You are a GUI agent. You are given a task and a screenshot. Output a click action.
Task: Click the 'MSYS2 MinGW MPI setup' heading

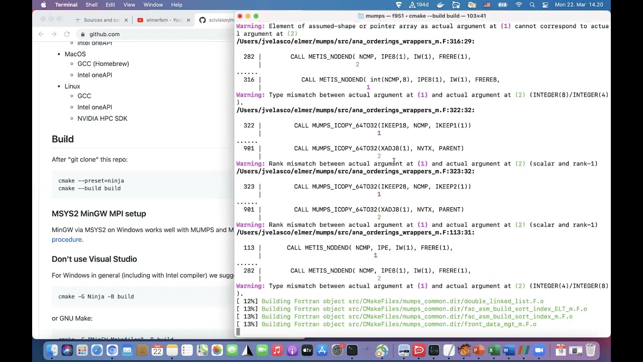coord(99,214)
